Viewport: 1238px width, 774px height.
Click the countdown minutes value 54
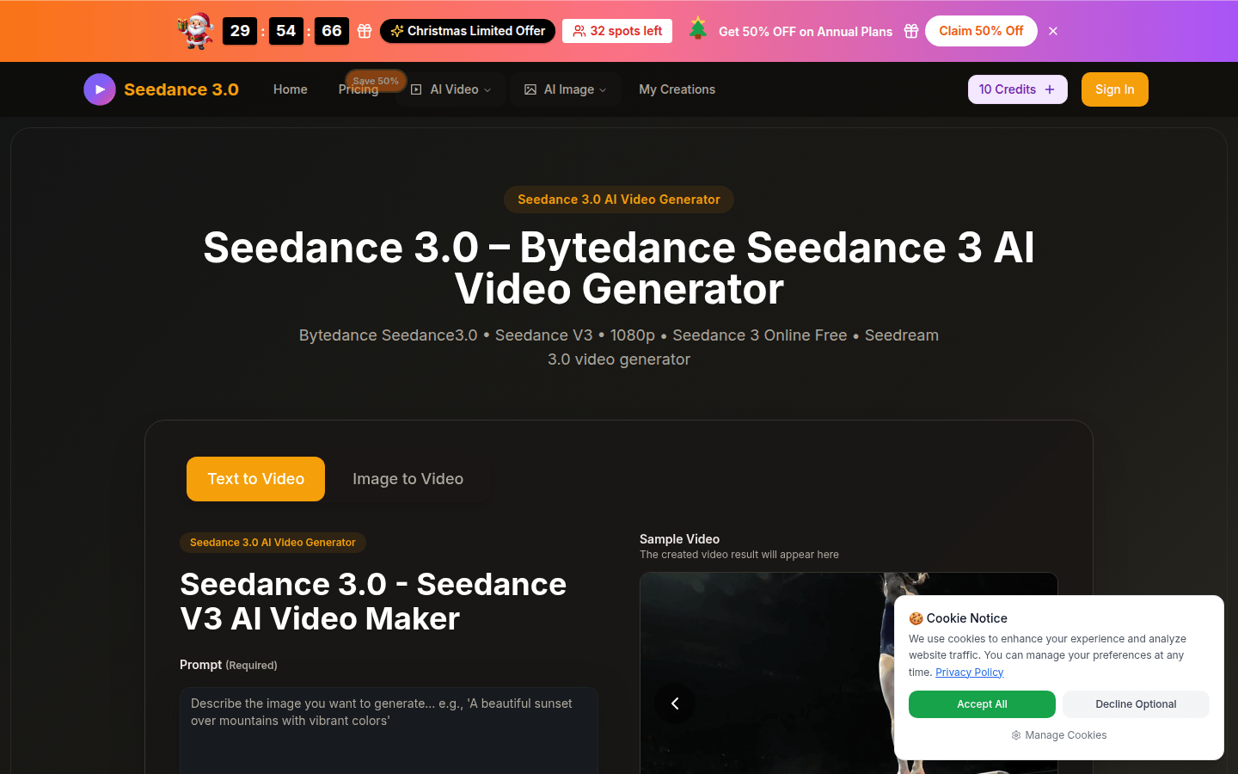point(286,31)
